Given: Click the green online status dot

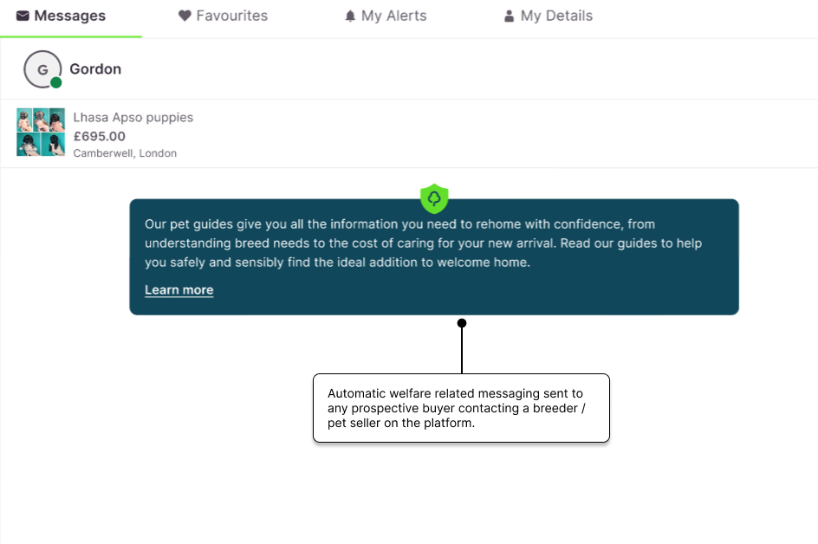Looking at the screenshot, I should 55,83.
